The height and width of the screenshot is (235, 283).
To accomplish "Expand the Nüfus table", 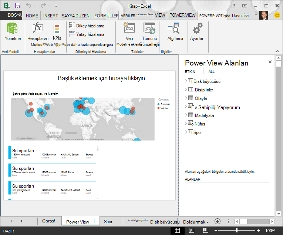I will [186, 123].
